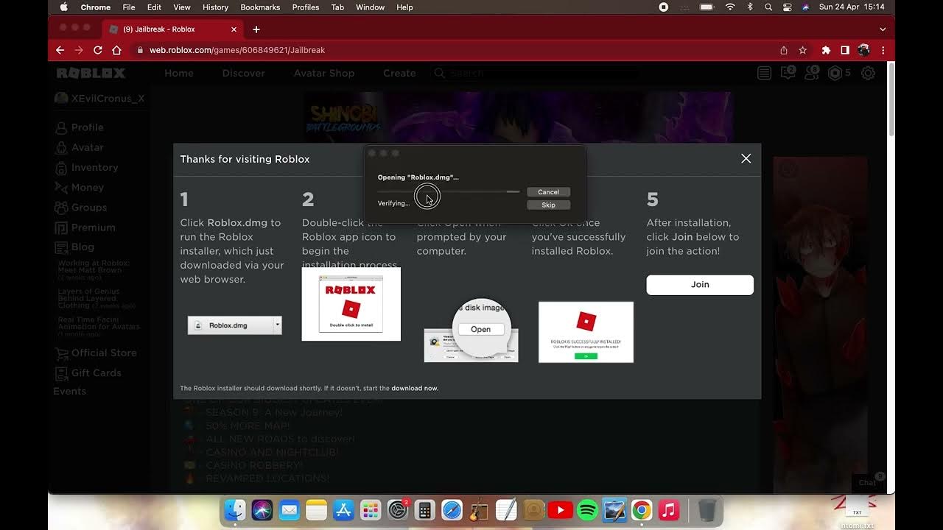Open the View menu
Image resolution: width=943 pixels, height=530 pixels.
coord(181,7)
